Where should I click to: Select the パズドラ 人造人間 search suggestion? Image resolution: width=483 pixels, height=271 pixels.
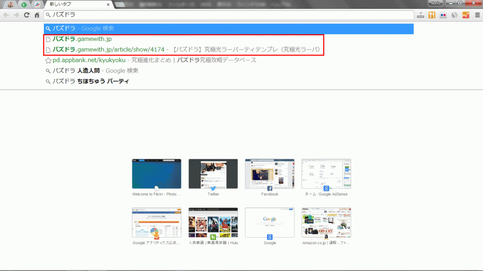[94, 71]
